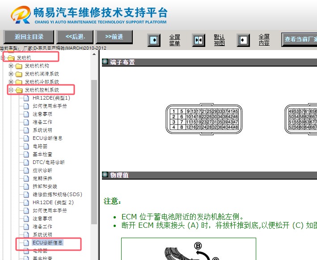Open the 电路图 entry under HR12DE(类型1)
317x260 pixels.
pos(40,146)
